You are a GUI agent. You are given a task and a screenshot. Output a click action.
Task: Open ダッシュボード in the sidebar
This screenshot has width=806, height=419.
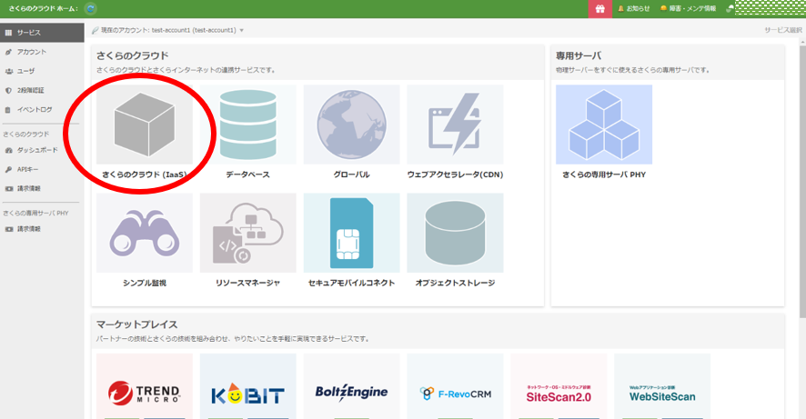pyautogui.click(x=42, y=150)
